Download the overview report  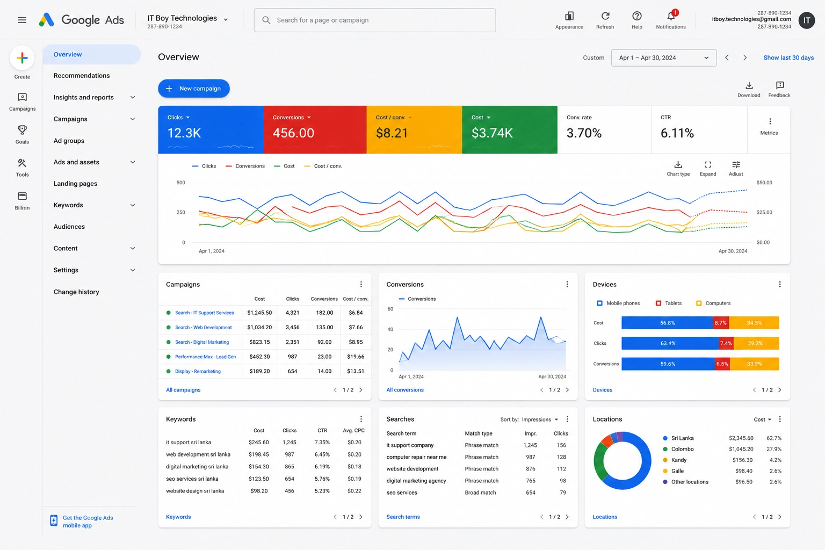(749, 89)
